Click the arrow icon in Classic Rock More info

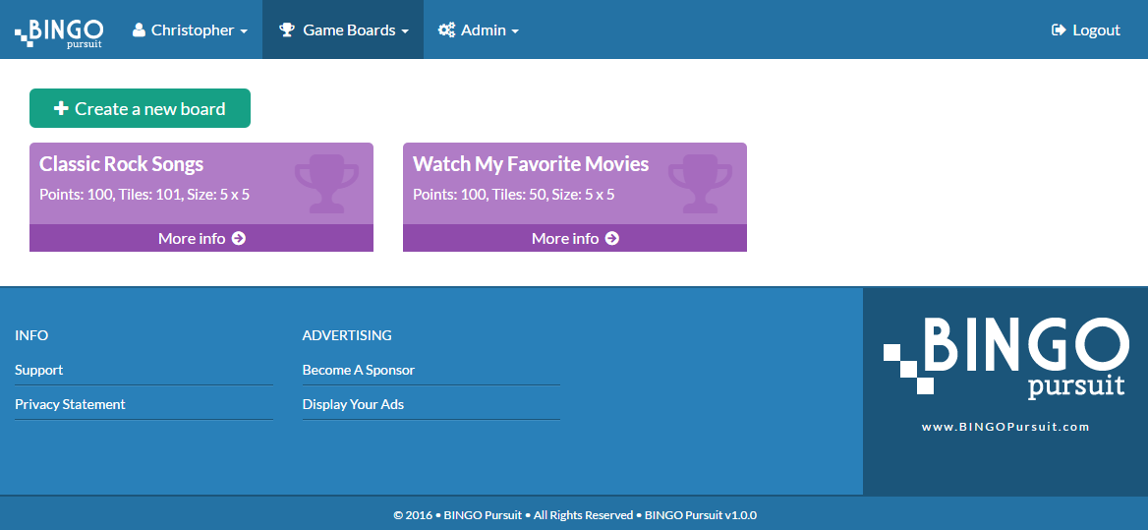(x=239, y=239)
